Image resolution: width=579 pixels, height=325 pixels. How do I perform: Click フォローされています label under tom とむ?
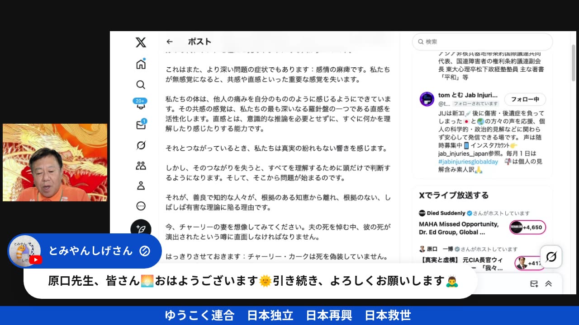pos(475,103)
